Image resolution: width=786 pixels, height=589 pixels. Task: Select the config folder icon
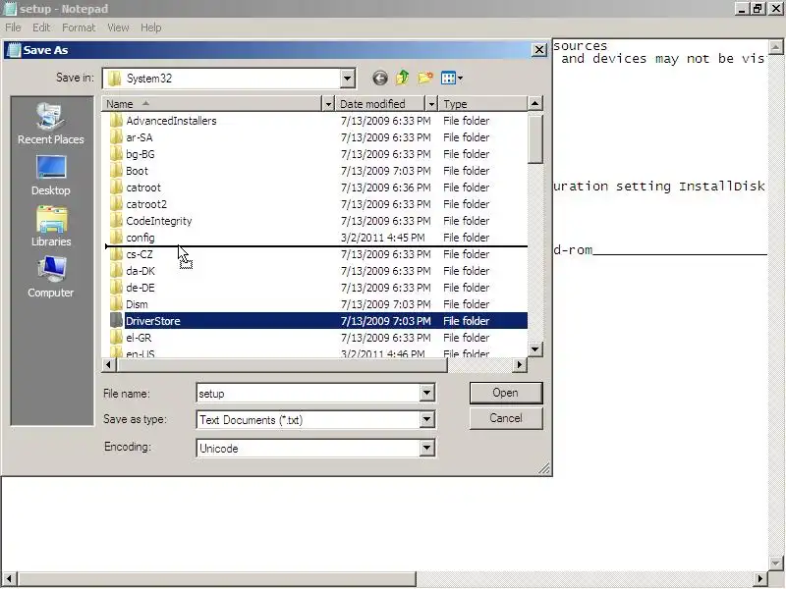coord(116,238)
